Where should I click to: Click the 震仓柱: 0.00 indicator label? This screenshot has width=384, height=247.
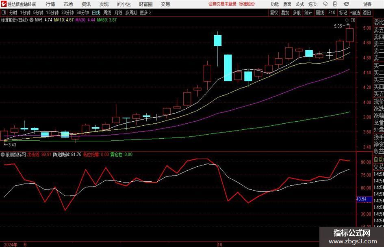point(121,155)
